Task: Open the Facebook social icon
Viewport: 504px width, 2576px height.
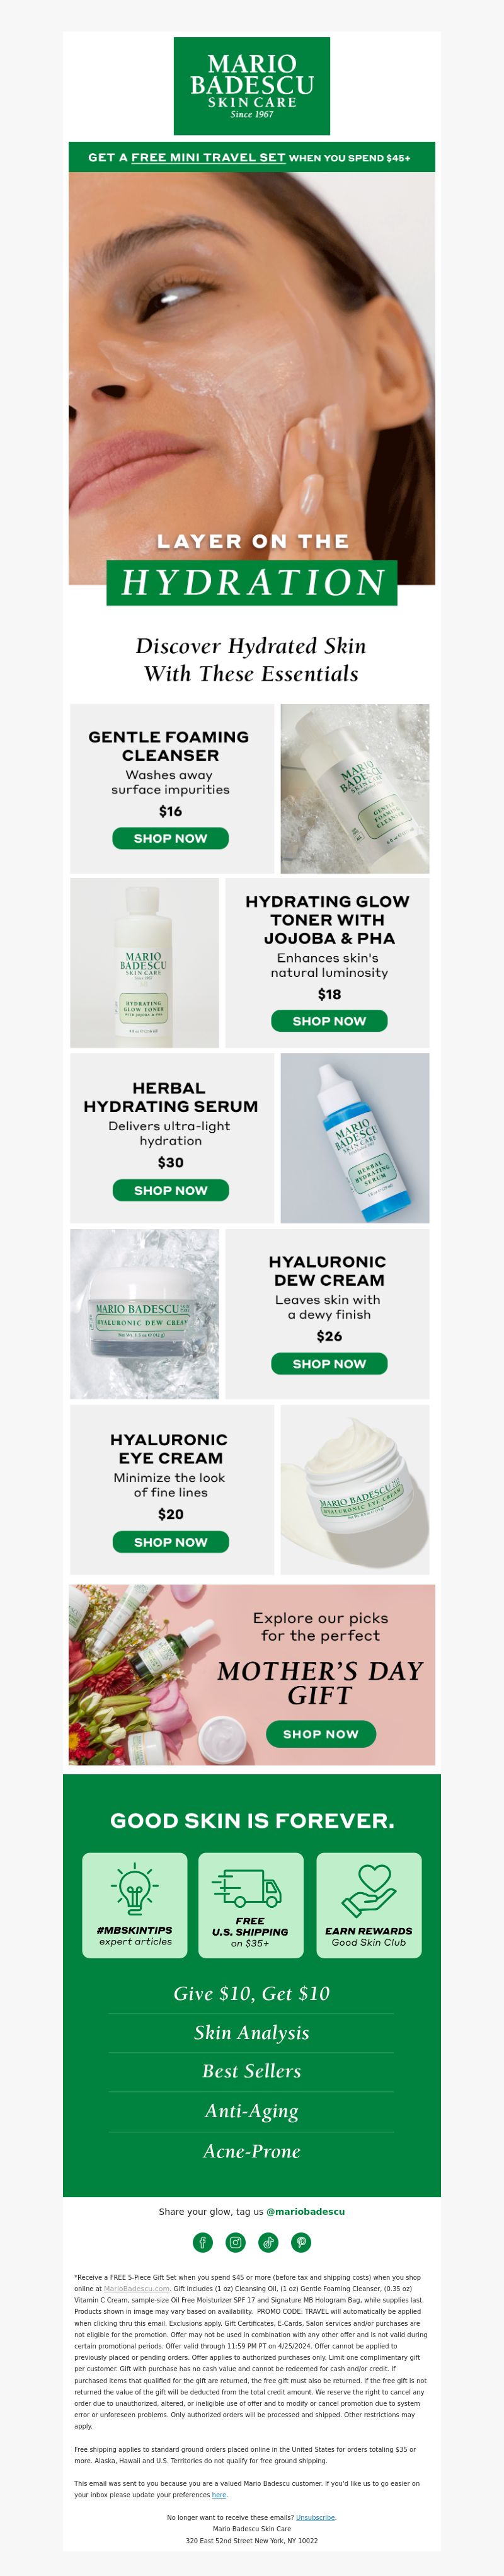Action: pyautogui.click(x=202, y=2242)
